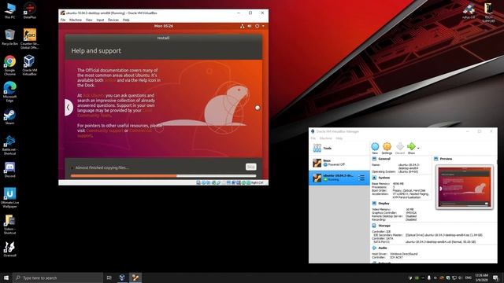Open File menu in VirtualBox Manager
This screenshot has width=504, height=283.
tap(313, 138)
